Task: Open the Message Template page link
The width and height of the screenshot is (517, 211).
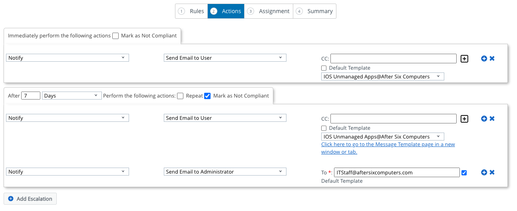Action: 388,148
